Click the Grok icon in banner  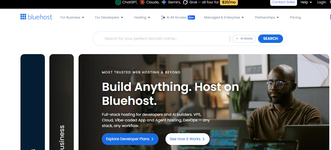coord(185,2)
